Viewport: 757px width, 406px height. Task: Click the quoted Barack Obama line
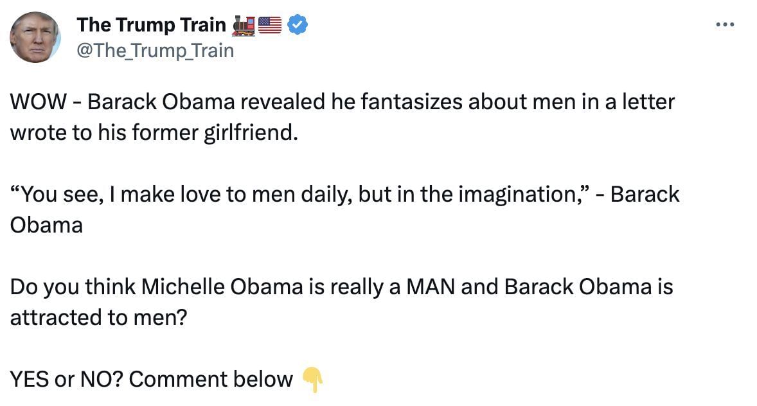(289, 194)
